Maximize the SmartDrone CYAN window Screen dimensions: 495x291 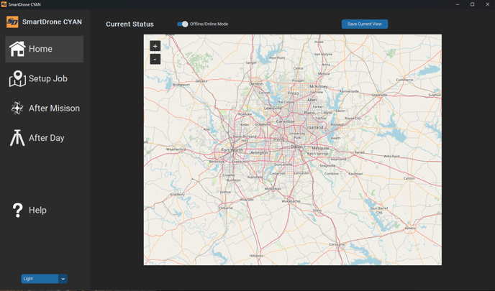click(472, 4)
